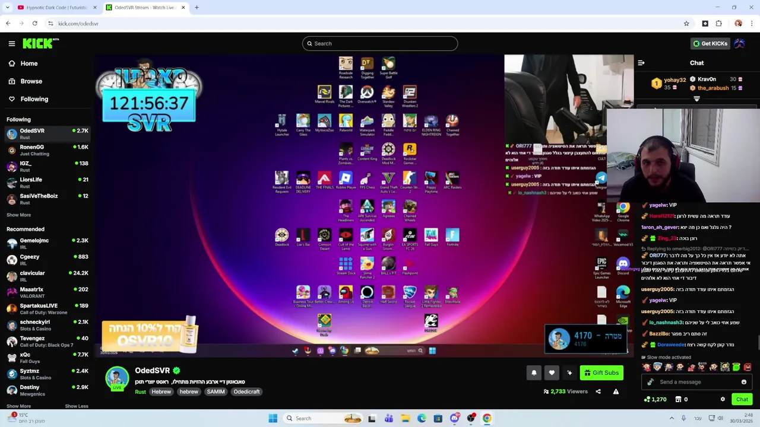Expand Following list with Show more
Image resolution: width=760 pixels, height=427 pixels.
point(18,215)
